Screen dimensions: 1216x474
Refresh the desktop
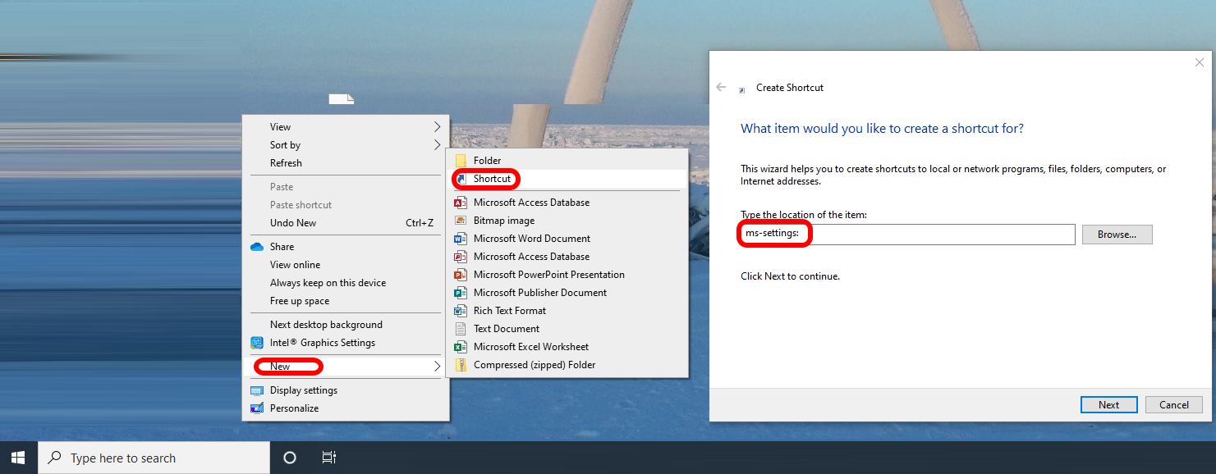(x=285, y=162)
